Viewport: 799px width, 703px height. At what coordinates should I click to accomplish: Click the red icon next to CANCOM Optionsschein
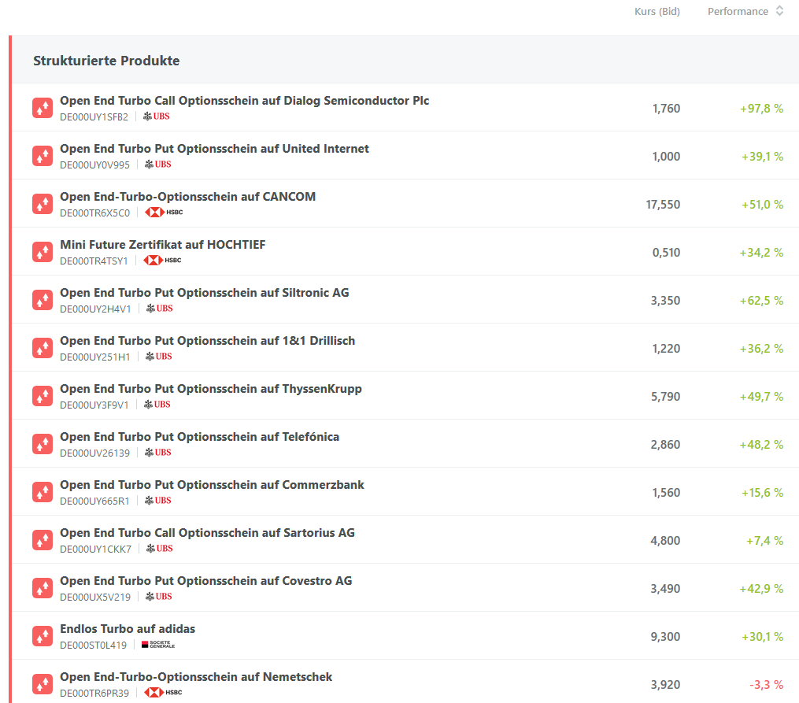43,204
